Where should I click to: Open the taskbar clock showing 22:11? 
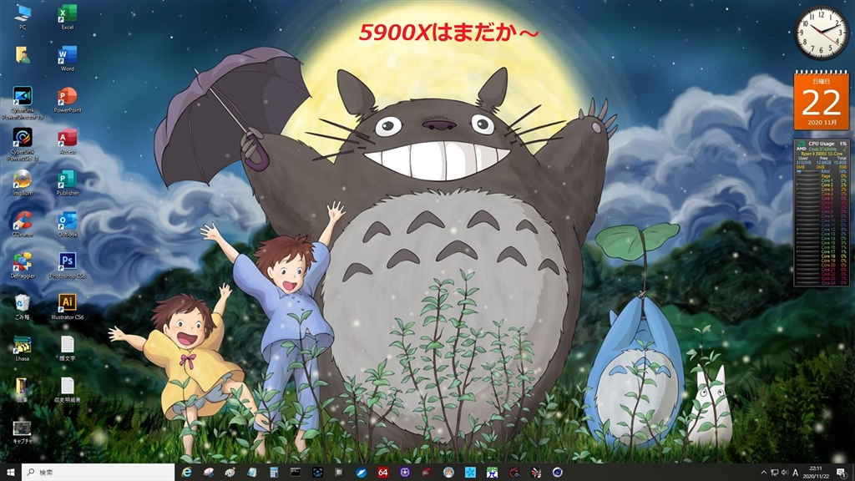pyautogui.click(x=816, y=473)
